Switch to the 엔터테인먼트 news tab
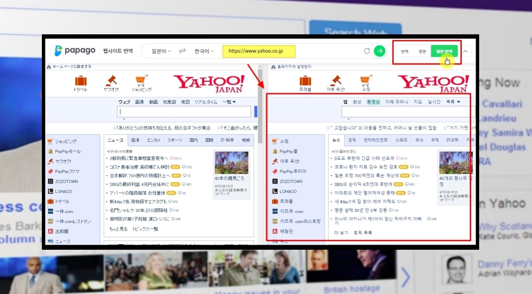Image resolution: width=532 pixels, height=294 pixels. 375,140
